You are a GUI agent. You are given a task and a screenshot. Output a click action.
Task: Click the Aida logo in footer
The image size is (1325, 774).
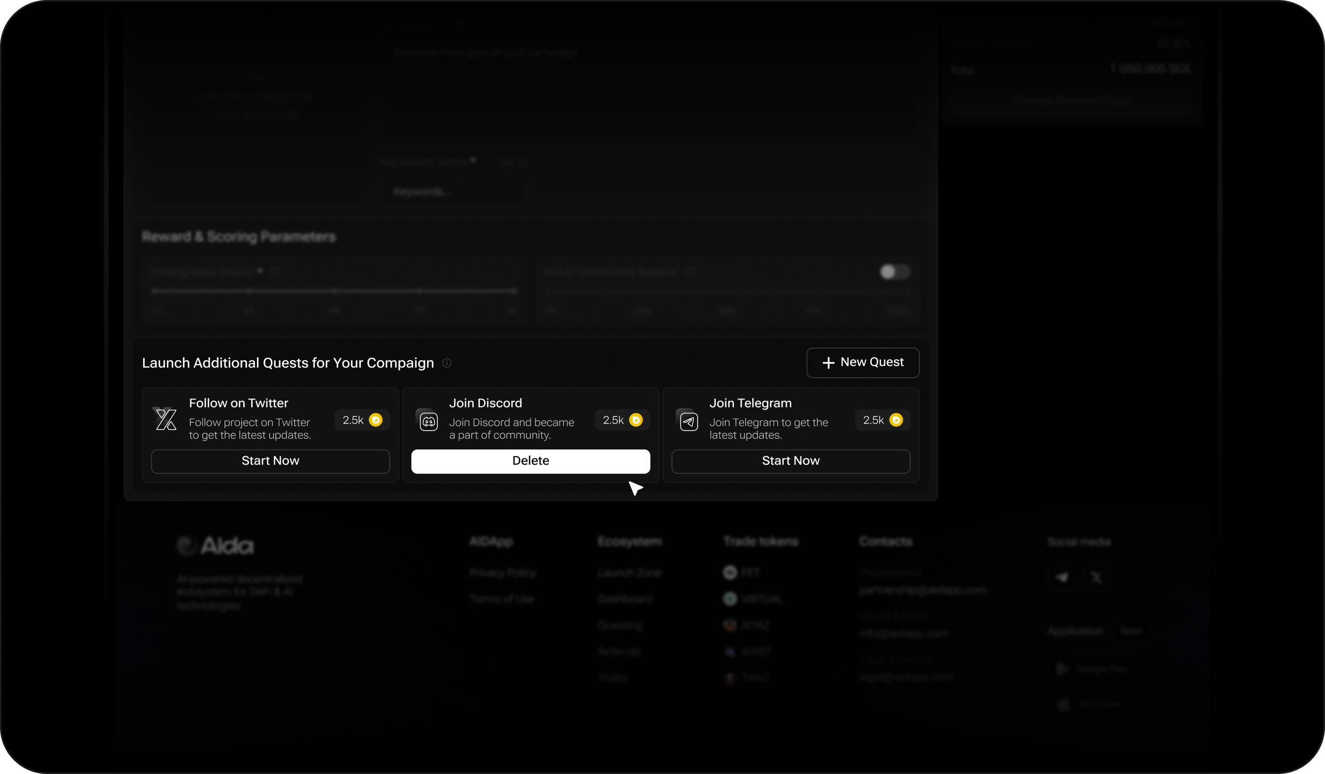(x=216, y=546)
